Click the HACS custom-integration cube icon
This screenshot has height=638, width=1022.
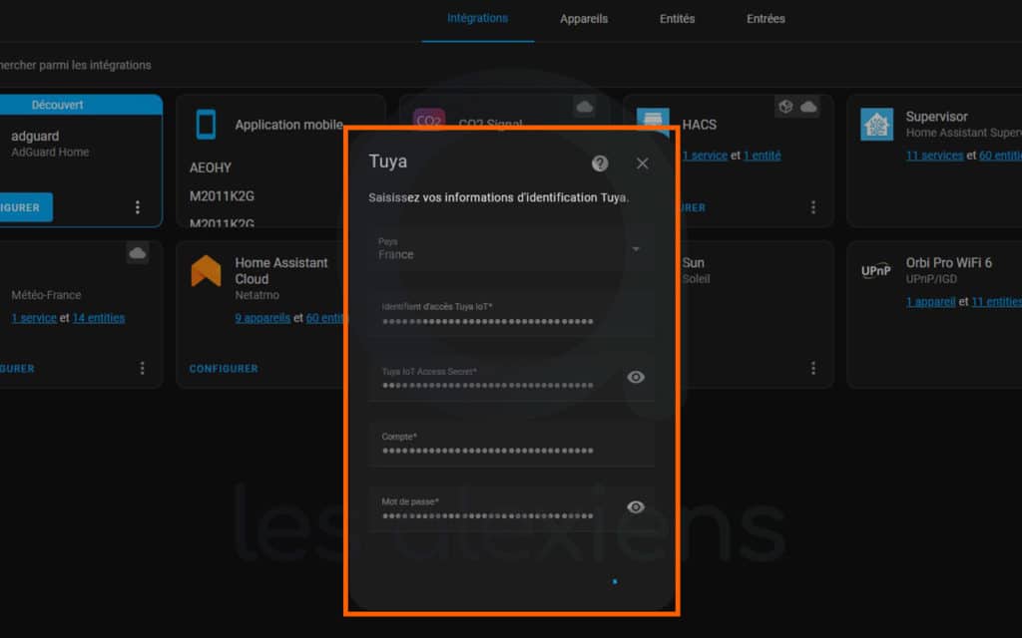[x=785, y=107]
